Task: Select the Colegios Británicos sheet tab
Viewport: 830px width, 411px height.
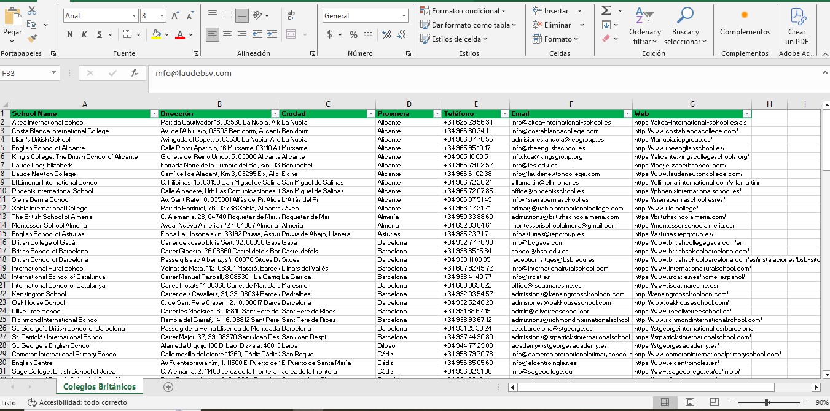Action: click(x=99, y=386)
